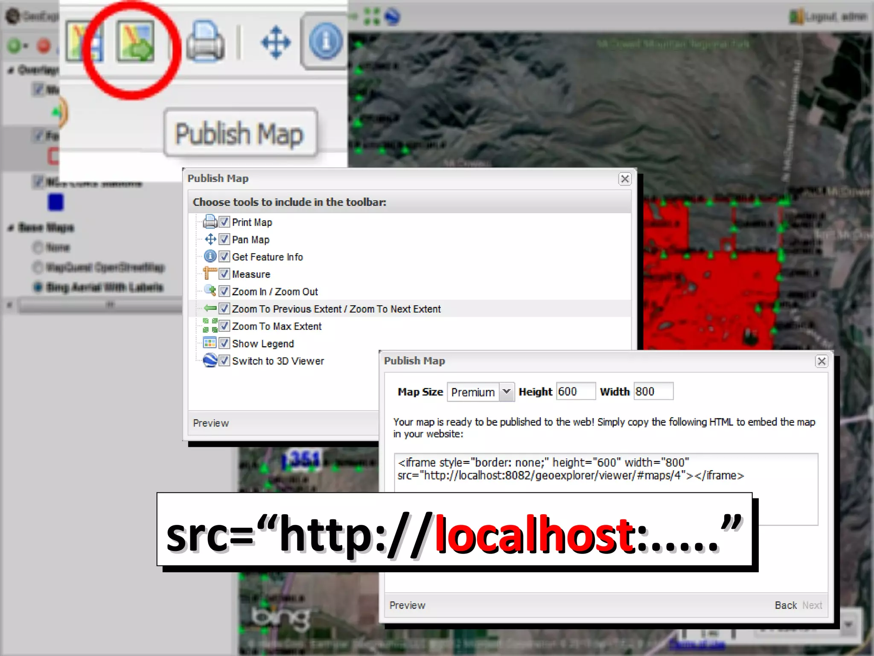Uncheck the Print Map checkbox
874x656 pixels.
point(224,222)
